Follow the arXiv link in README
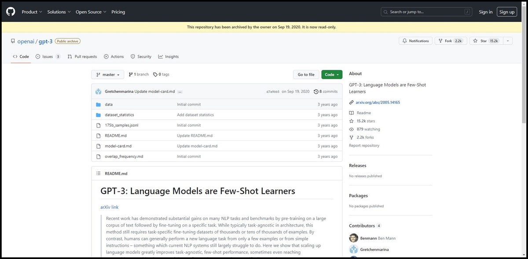528x259 pixels. (109, 207)
